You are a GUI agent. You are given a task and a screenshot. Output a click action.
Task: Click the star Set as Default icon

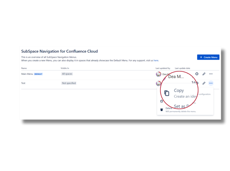(x=162, y=101)
